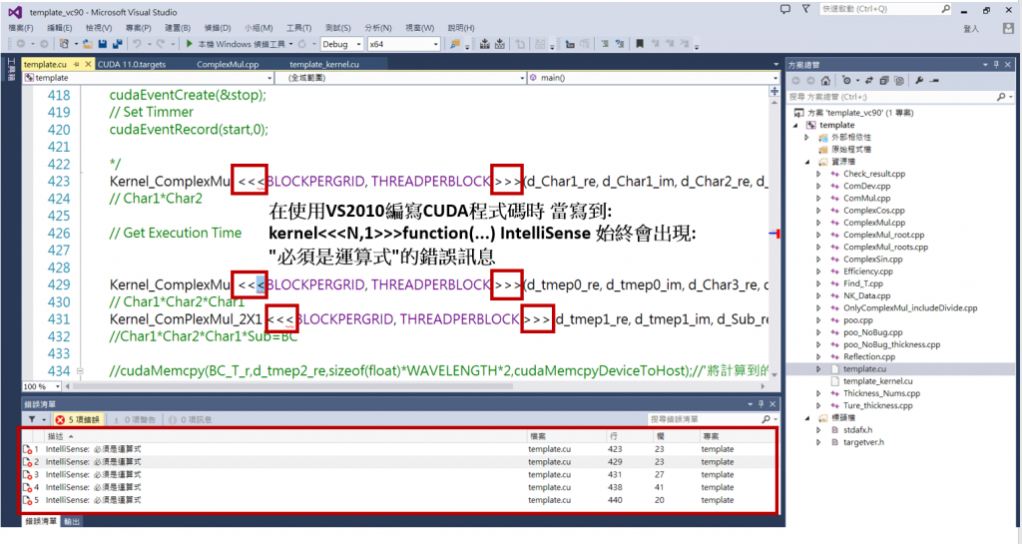Switch to the ComplexMul.cpp tab
This screenshot has width=1022, height=544.
pos(228,64)
